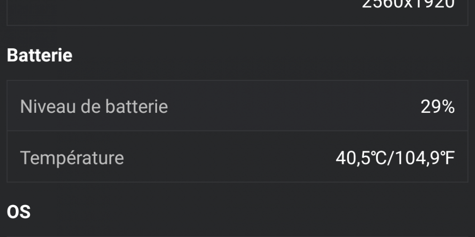The height and width of the screenshot is (237, 475).
Task: Tap the ℉ symbol in the temperature value
Action: point(449,158)
